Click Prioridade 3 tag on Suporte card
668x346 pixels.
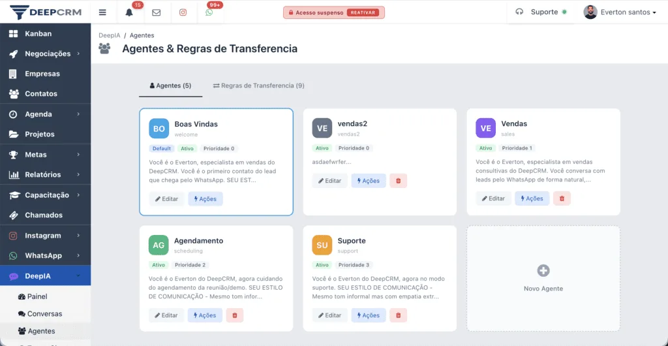coord(354,265)
